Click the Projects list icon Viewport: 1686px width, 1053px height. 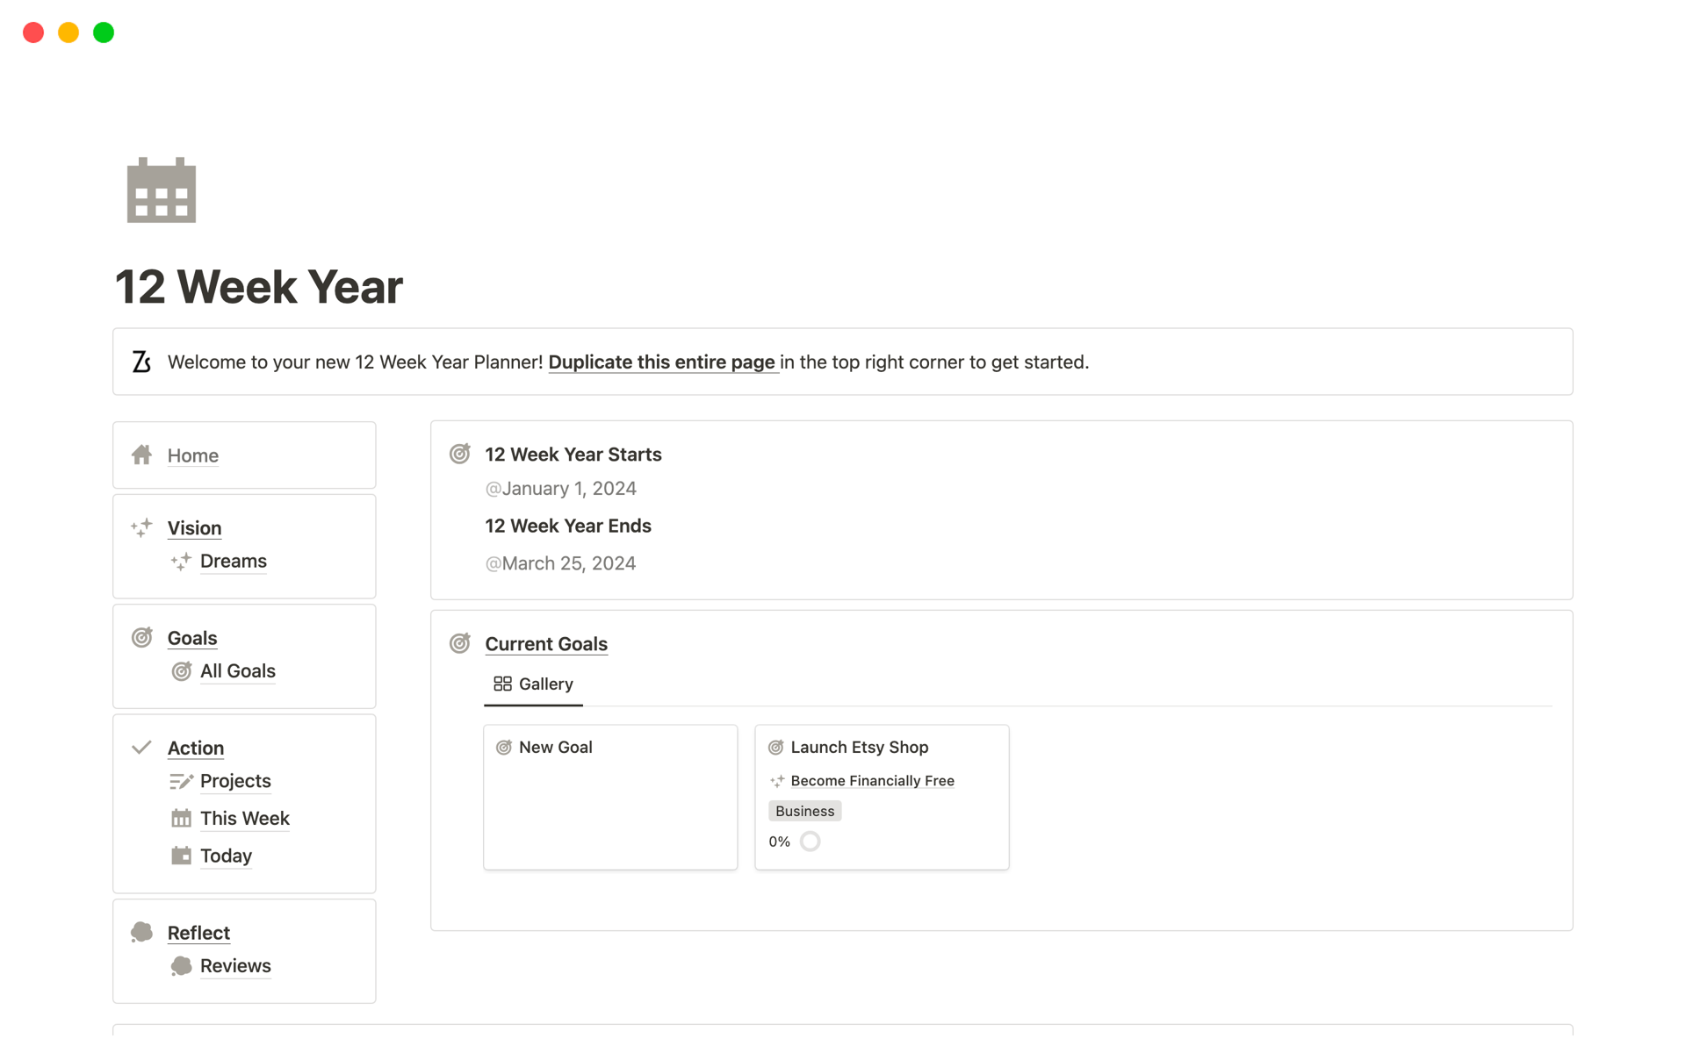coord(182,780)
